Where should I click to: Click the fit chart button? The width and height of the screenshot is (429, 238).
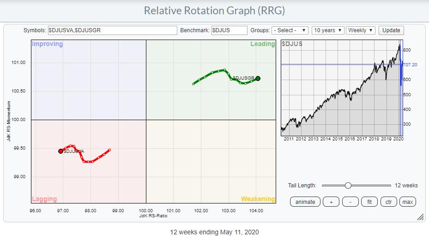[x=369, y=202]
